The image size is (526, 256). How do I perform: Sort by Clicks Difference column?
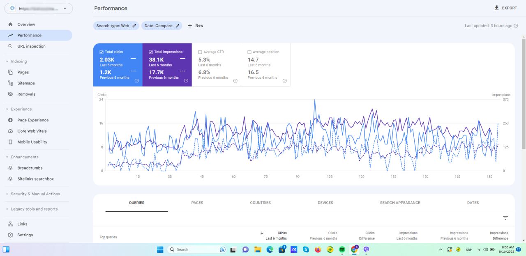tap(367, 235)
